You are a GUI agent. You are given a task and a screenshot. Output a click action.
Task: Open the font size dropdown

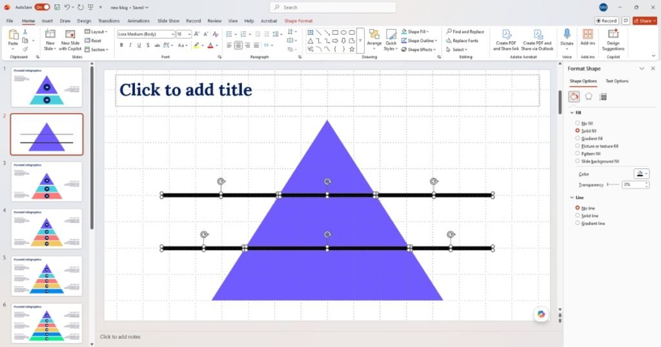click(189, 34)
